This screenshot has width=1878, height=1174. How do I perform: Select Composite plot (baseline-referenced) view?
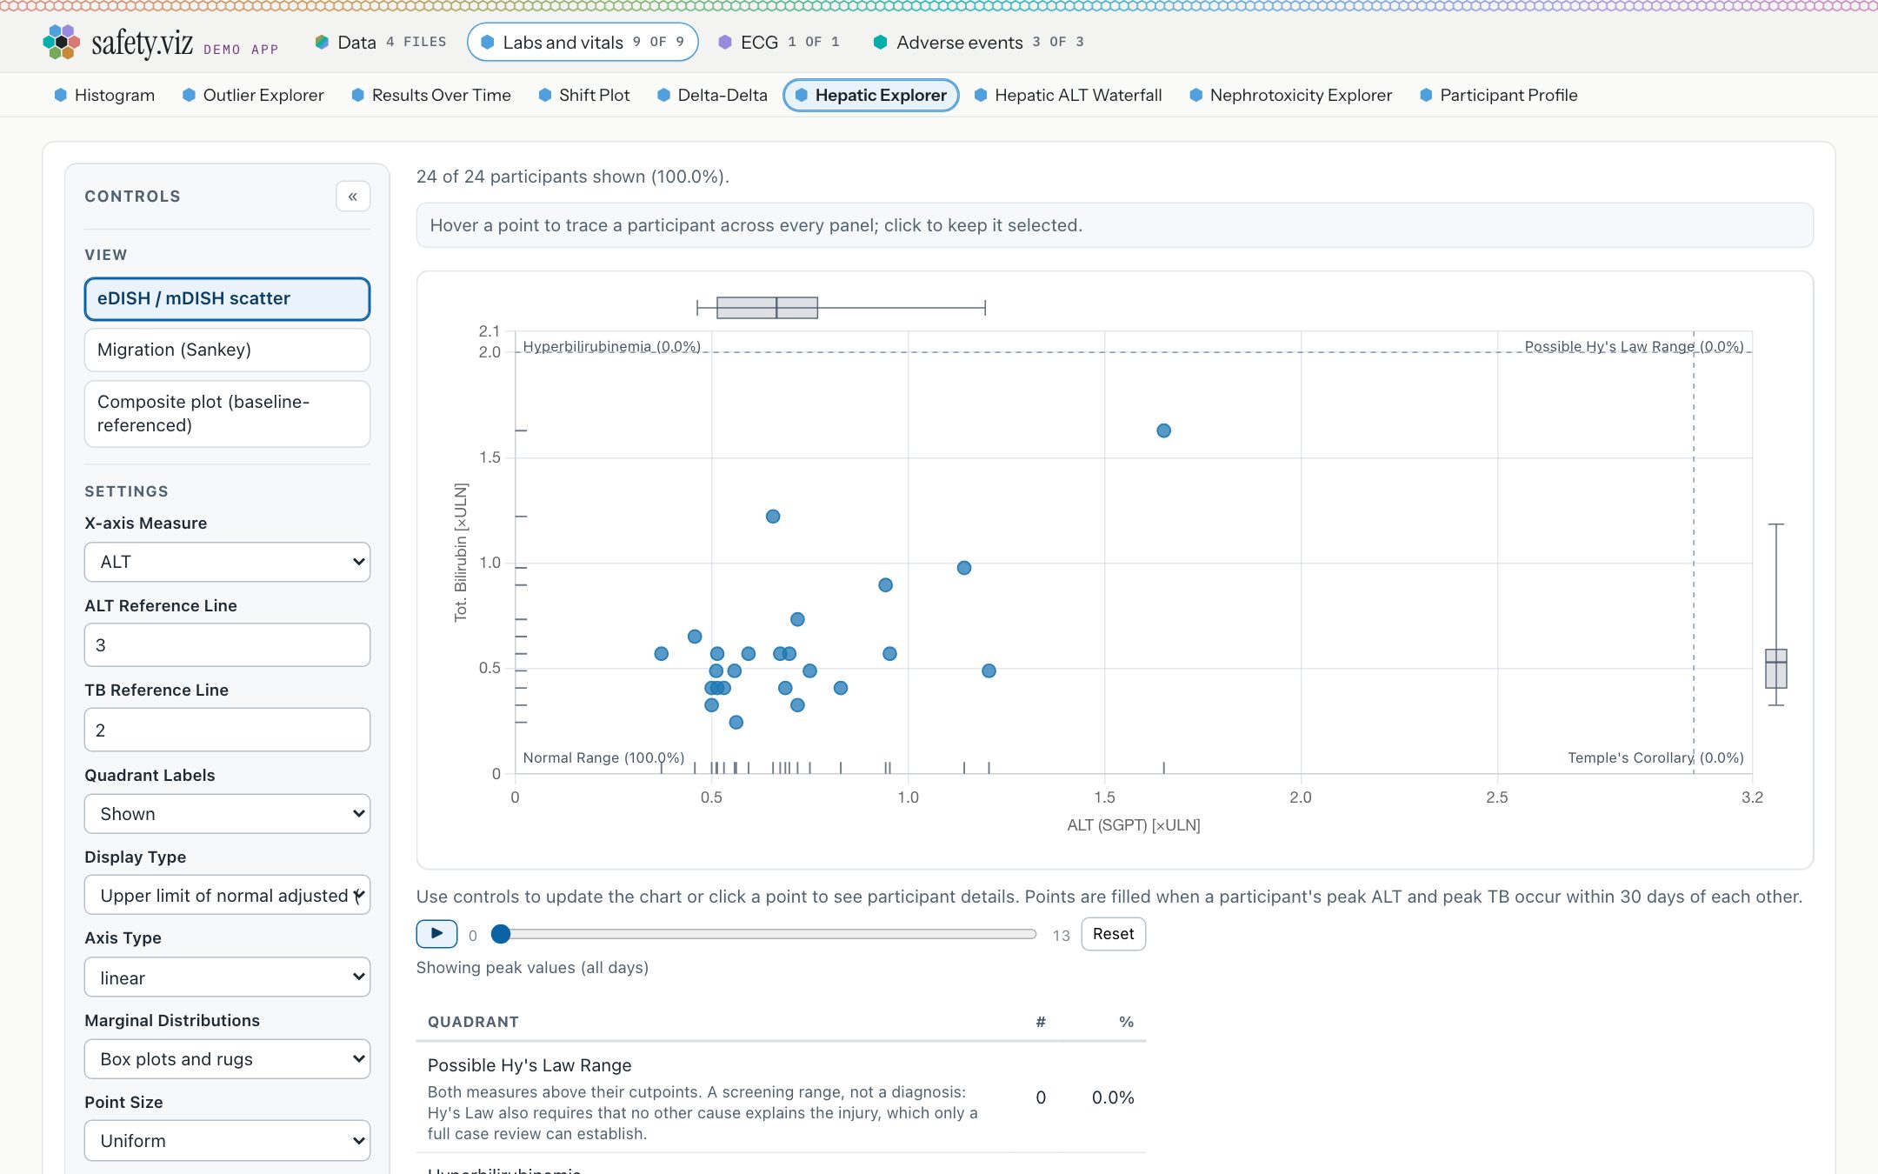coord(227,414)
